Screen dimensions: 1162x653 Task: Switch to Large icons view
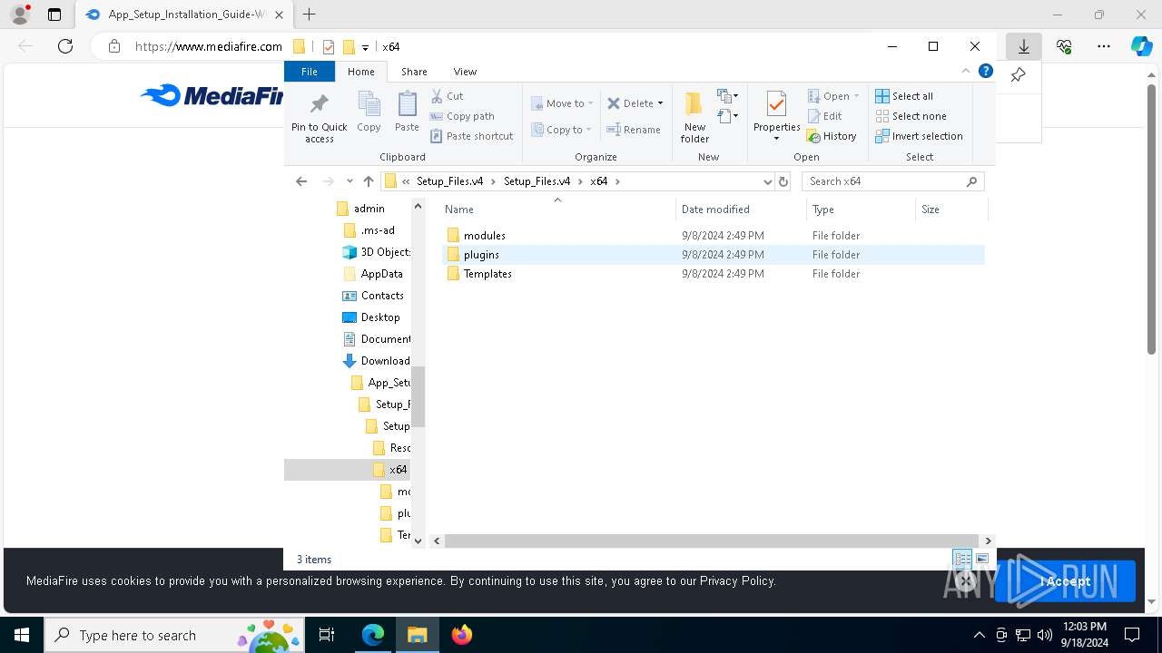click(x=981, y=559)
